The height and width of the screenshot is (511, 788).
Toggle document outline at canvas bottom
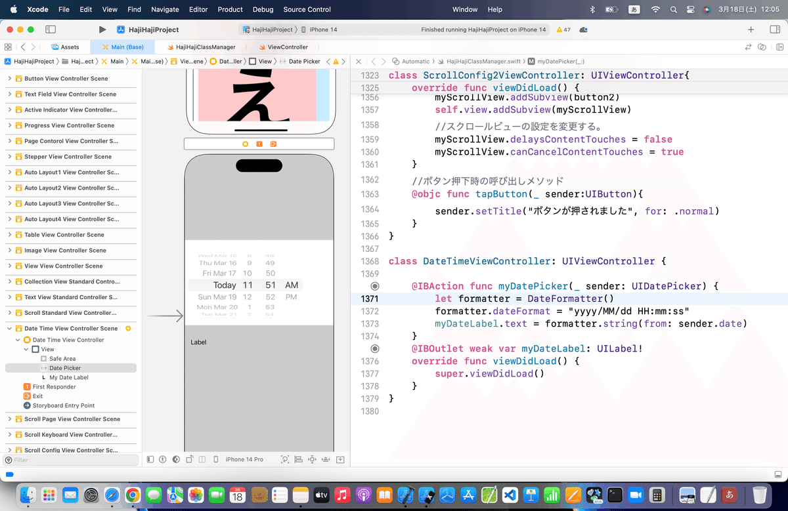click(150, 459)
